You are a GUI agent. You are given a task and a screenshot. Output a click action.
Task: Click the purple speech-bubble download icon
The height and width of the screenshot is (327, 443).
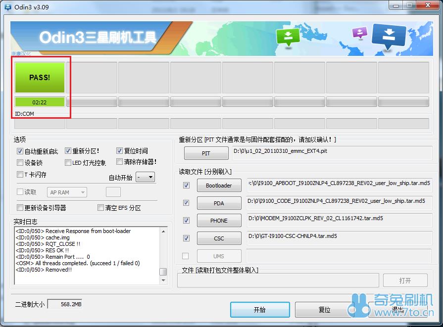tap(359, 33)
